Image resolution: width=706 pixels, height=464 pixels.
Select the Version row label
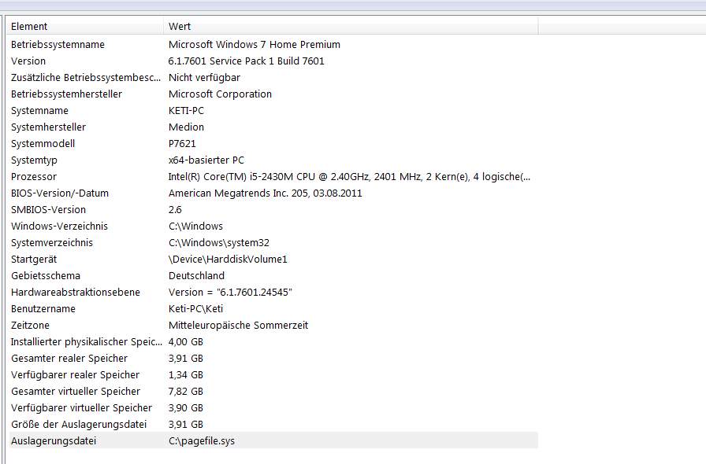pos(28,61)
